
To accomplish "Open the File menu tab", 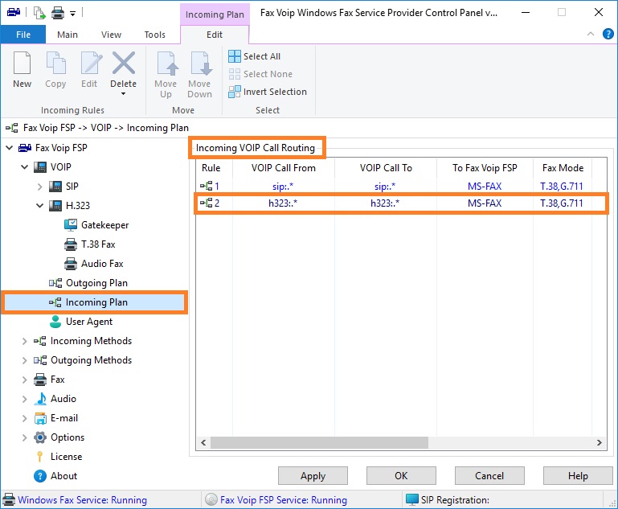I will click(x=23, y=35).
